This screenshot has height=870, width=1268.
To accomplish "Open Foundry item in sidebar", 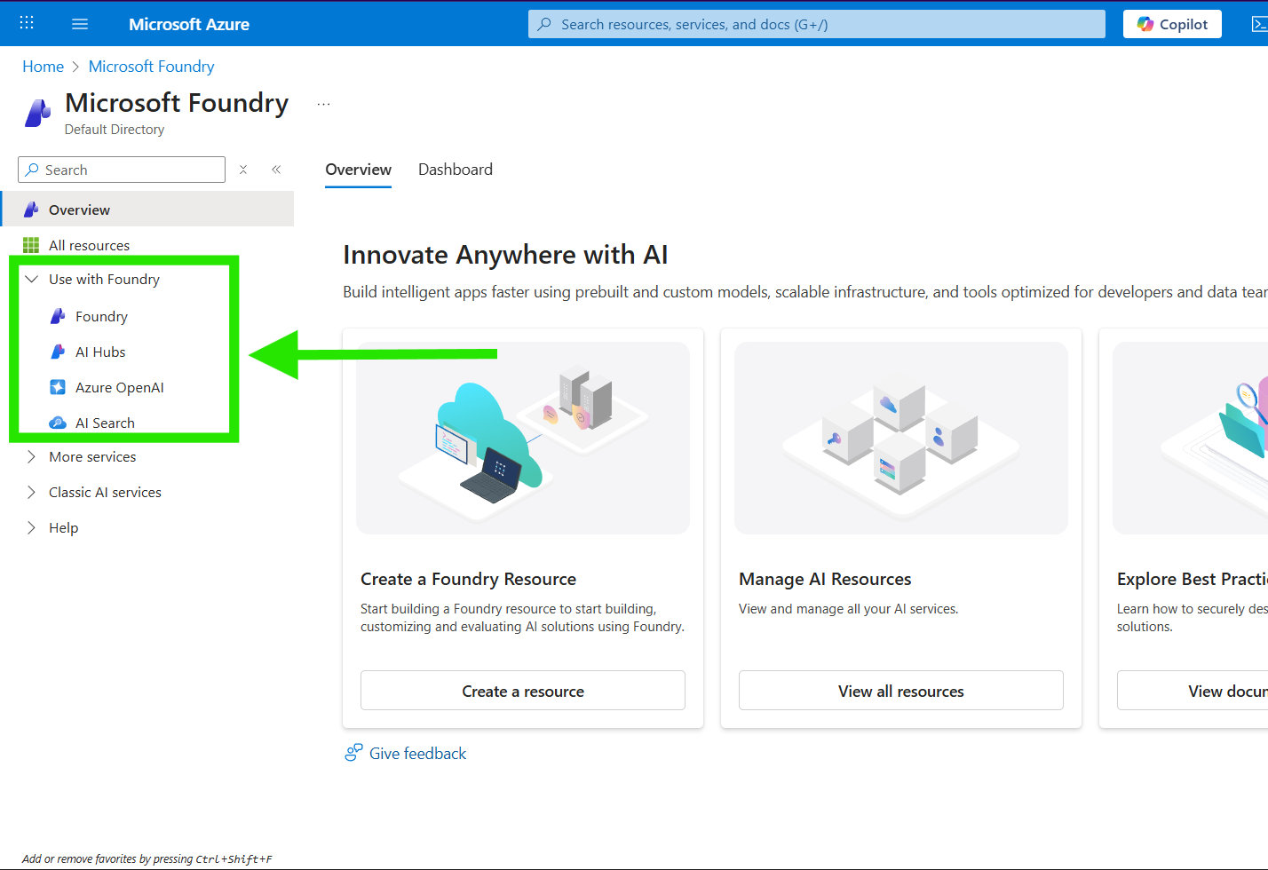I will click(x=101, y=317).
